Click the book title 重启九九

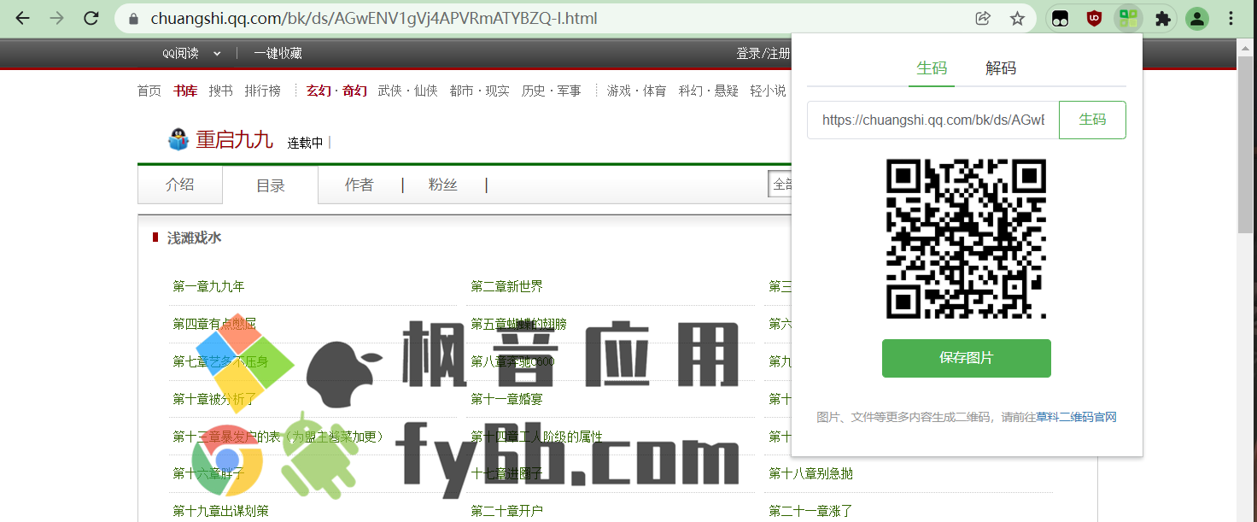point(235,140)
